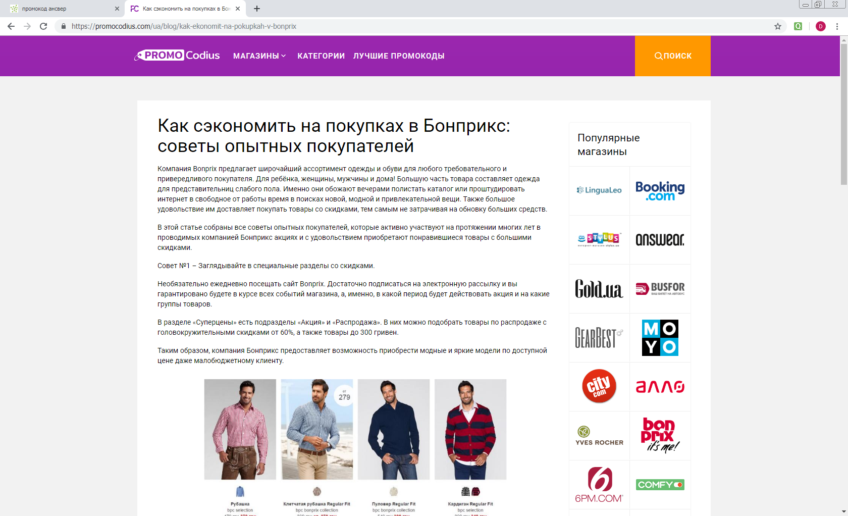Screen dimensions: 848x516
Task: Open Yves Rocher store logo
Action: pyautogui.click(x=599, y=435)
